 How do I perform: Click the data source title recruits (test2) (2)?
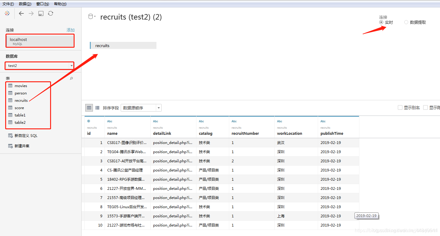pos(131,17)
